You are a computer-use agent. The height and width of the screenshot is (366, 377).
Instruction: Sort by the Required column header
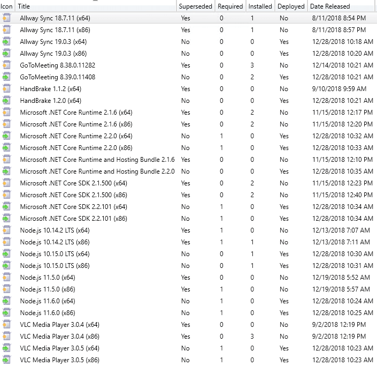(230, 6)
